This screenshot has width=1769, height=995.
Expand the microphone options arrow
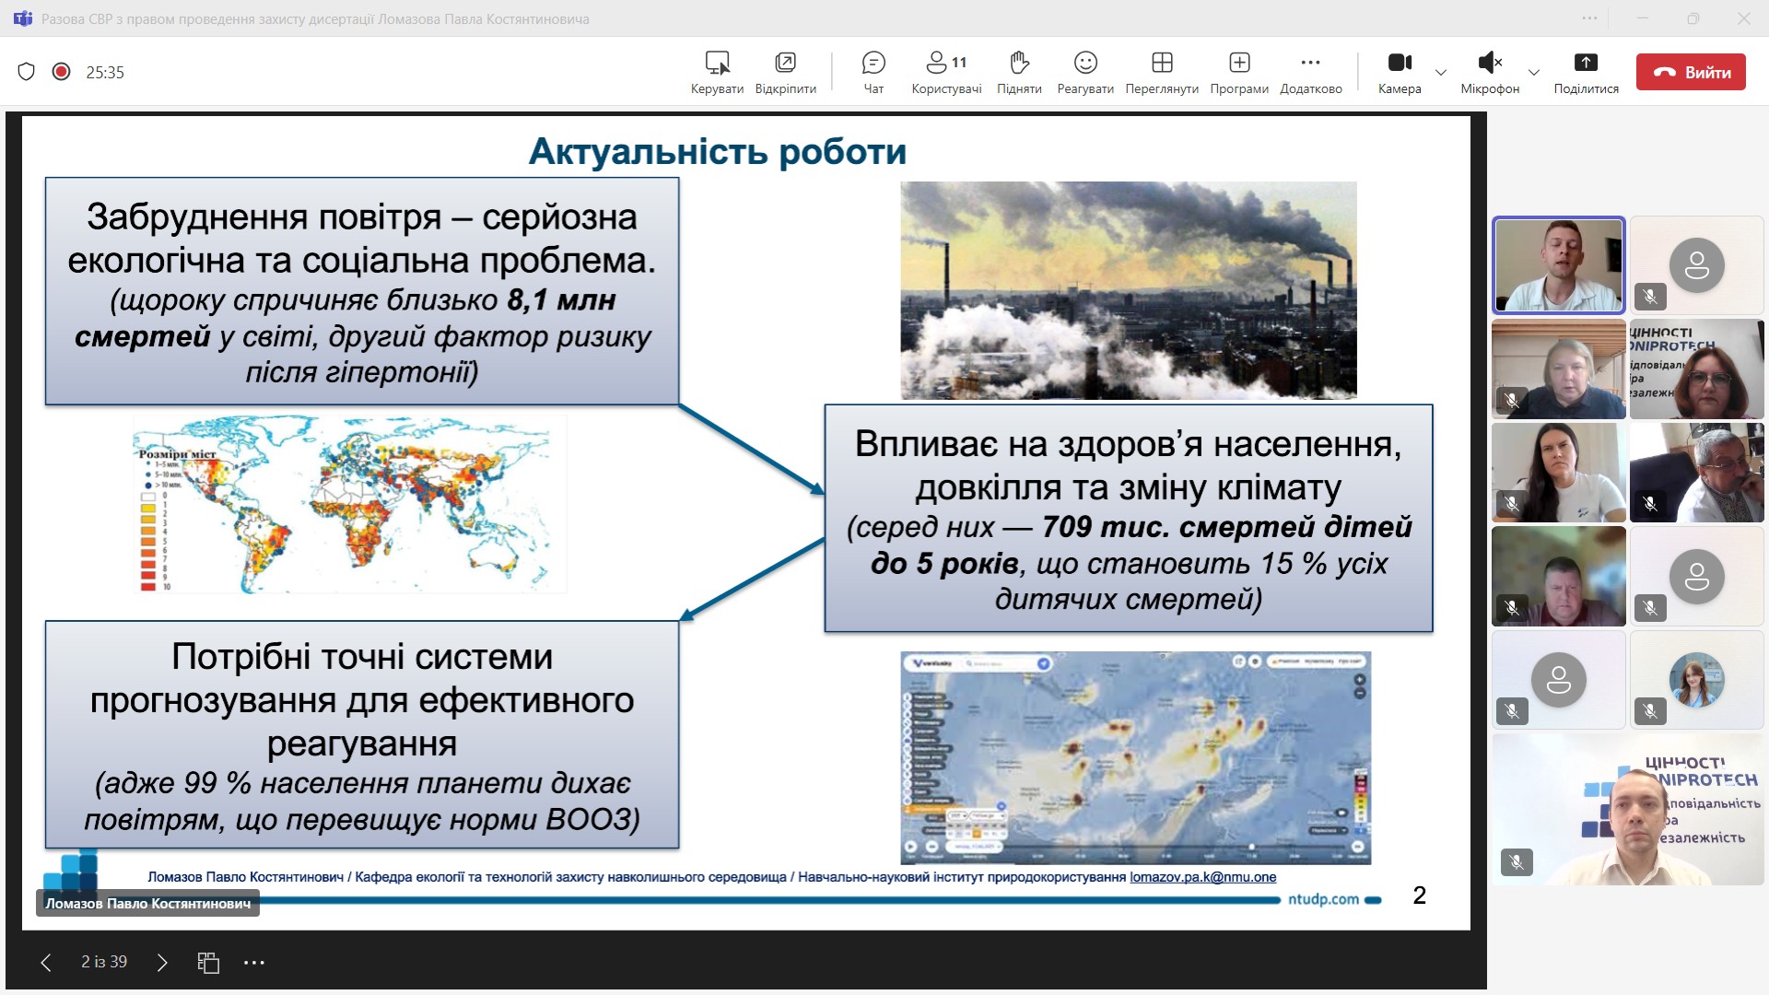pos(1534,72)
